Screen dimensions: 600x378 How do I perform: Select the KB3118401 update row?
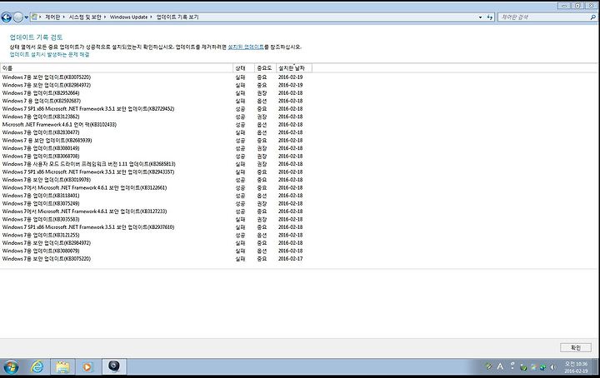click(x=156, y=196)
